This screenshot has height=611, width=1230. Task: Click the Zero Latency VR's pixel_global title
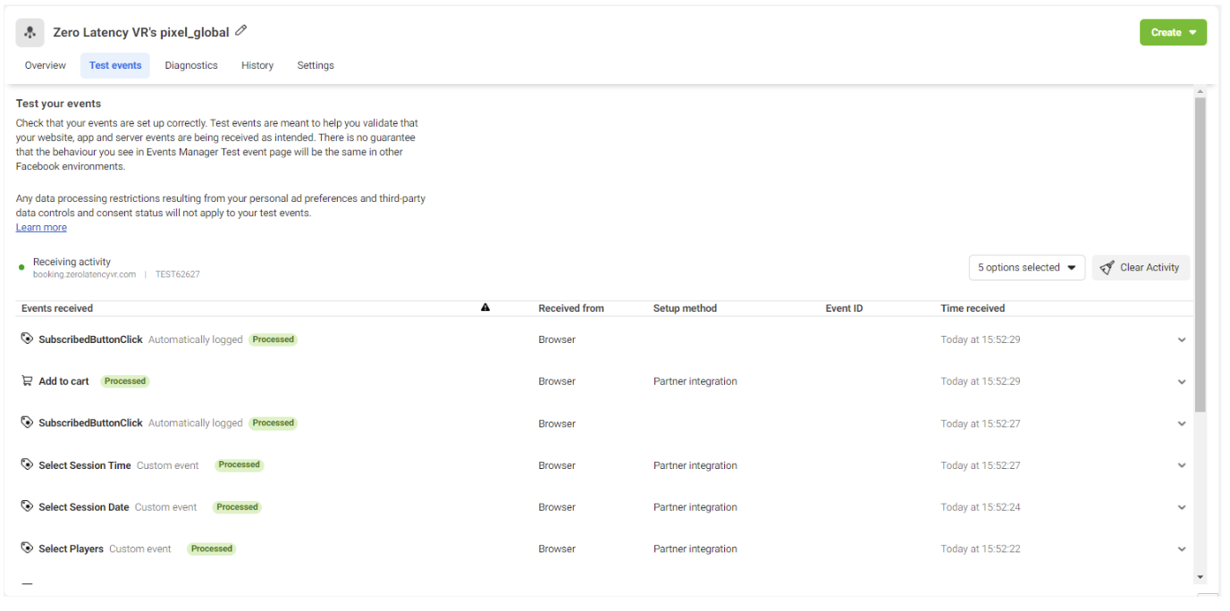pyautogui.click(x=141, y=32)
